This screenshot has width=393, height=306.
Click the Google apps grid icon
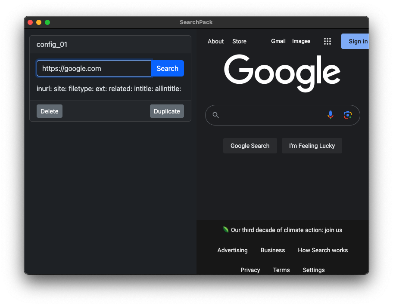327,41
